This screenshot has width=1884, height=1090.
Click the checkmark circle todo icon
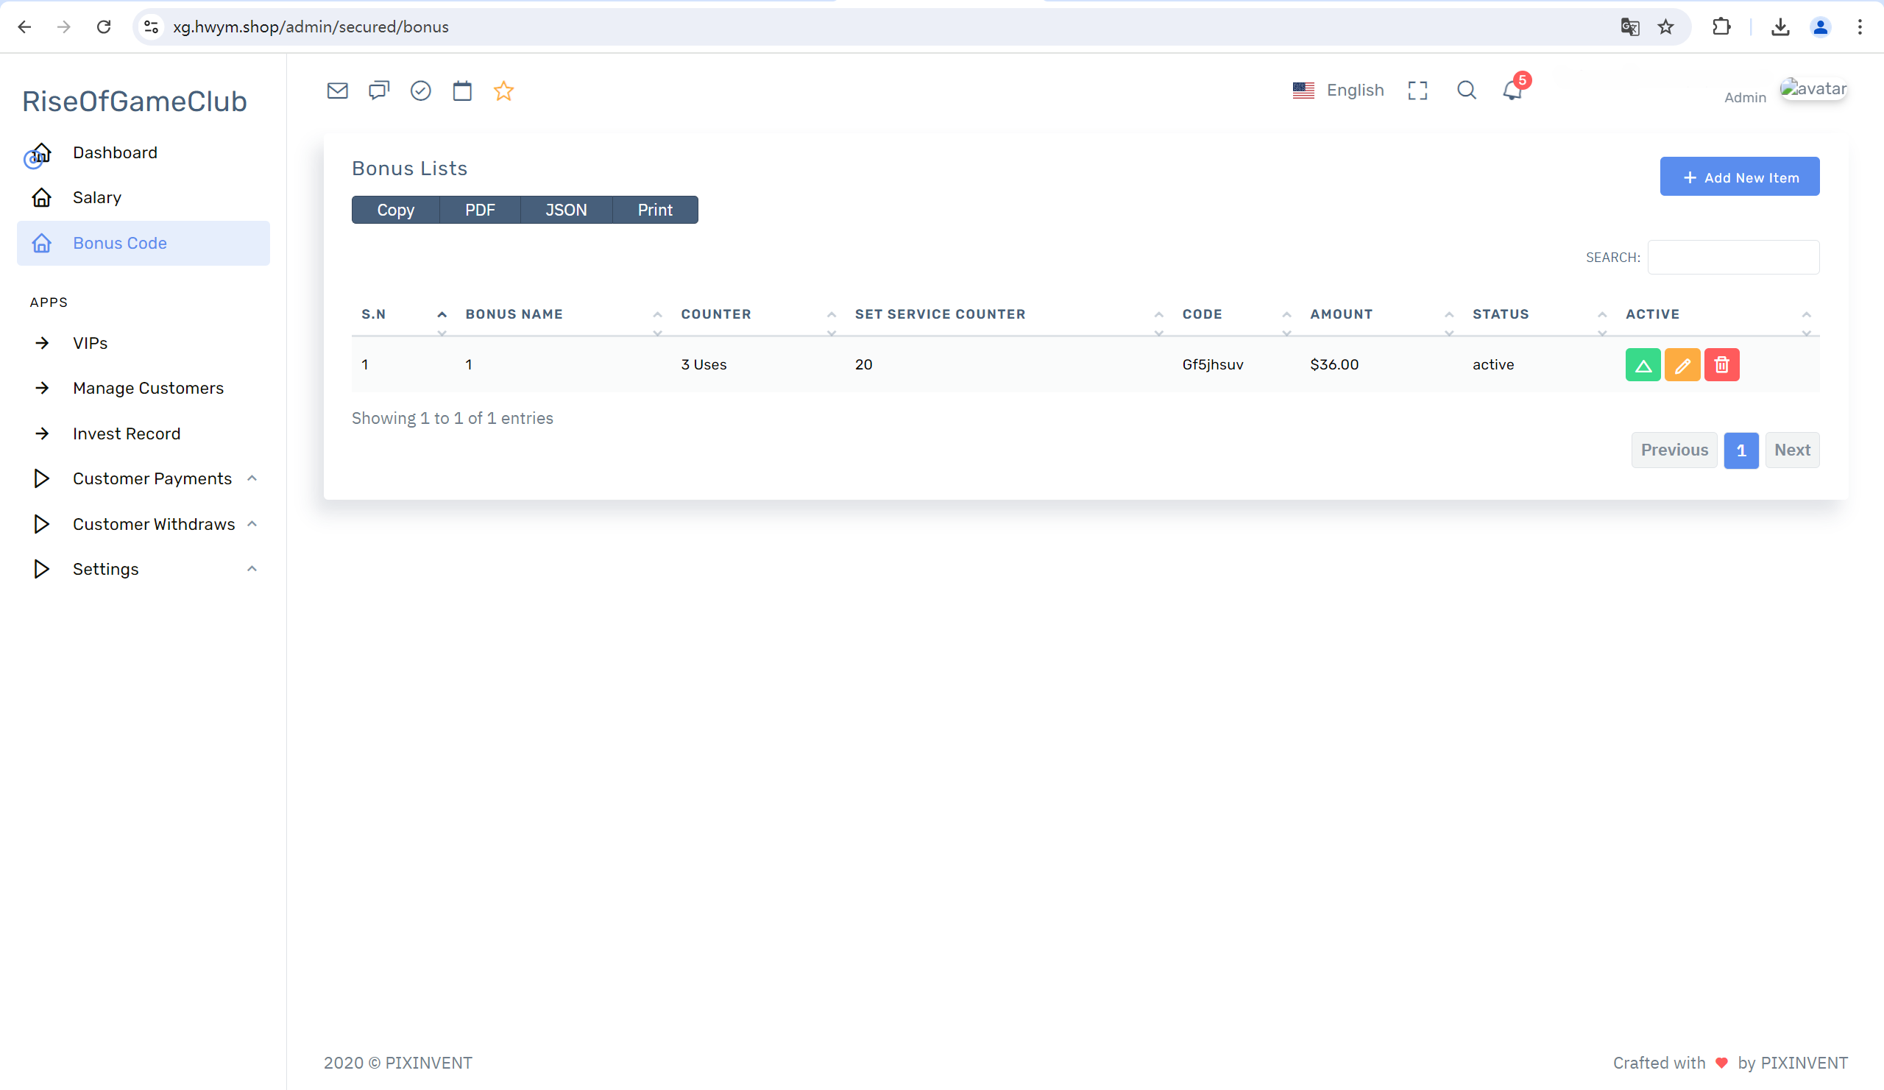coord(421,91)
